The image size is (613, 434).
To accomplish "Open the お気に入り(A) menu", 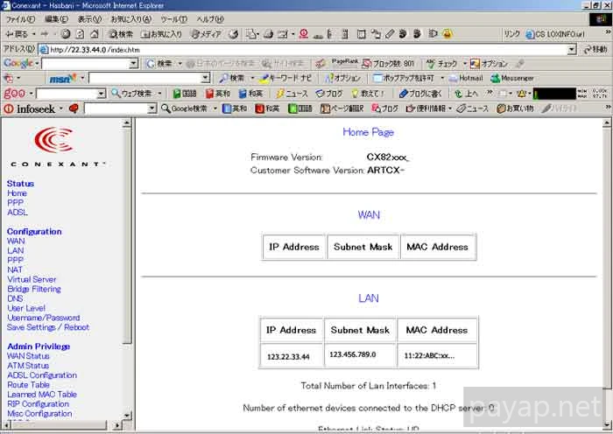I will (131, 19).
